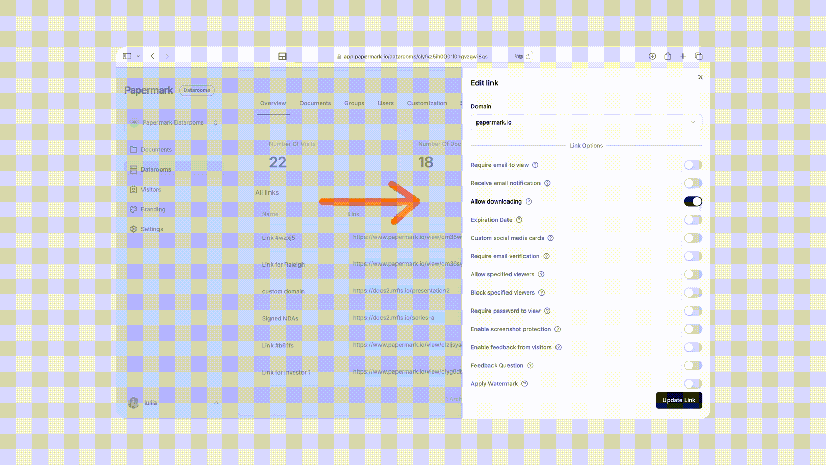This screenshot has width=826, height=465.
Task: Click the Datarooms badge beside logo
Action: click(197, 90)
